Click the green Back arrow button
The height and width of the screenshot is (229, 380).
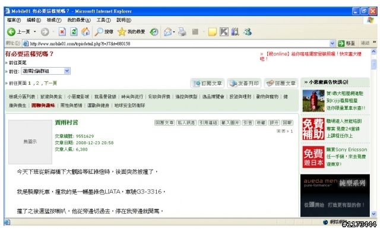[11, 31]
